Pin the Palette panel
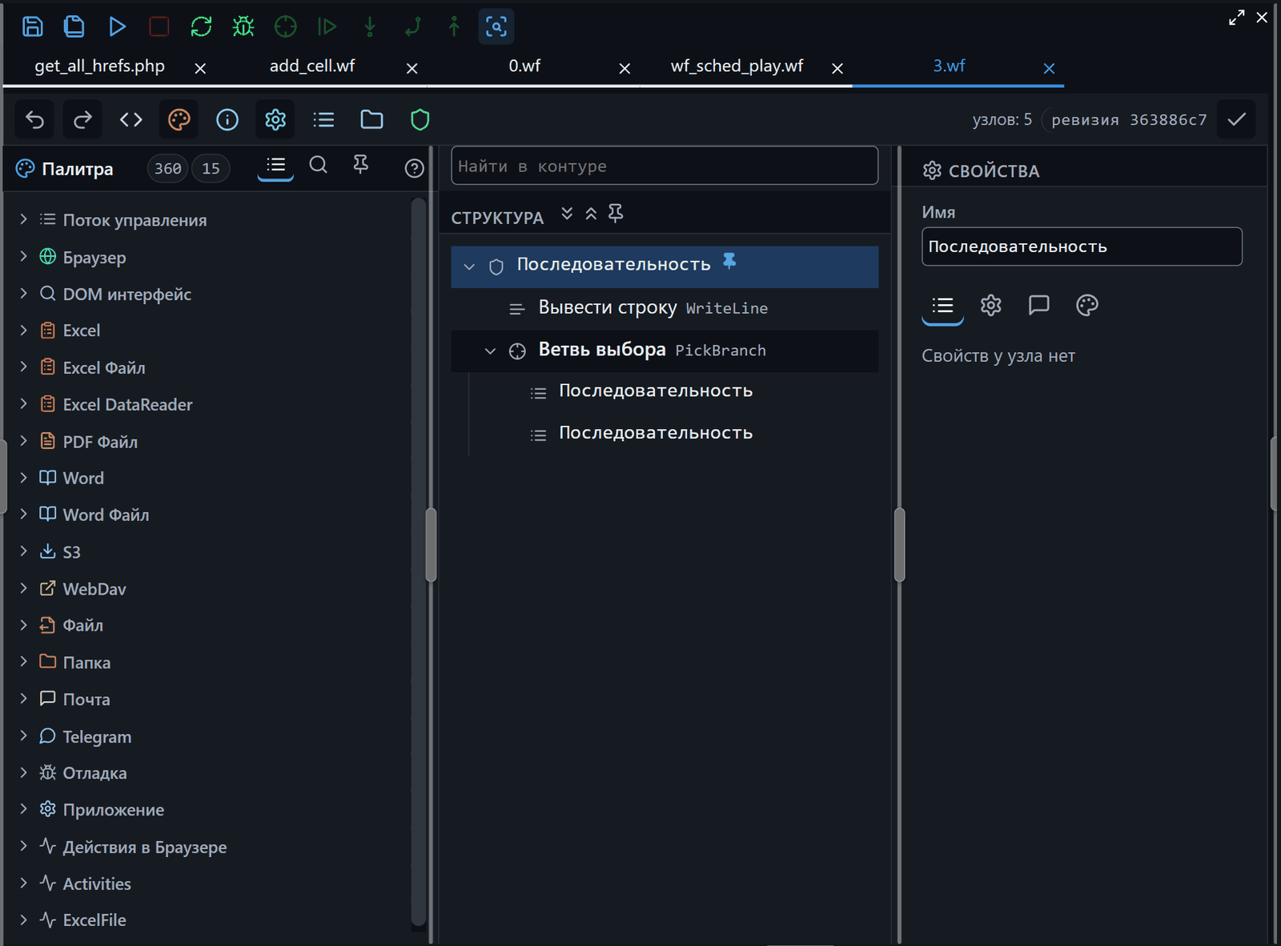Viewport: 1281px width, 946px height. [361, 165]
